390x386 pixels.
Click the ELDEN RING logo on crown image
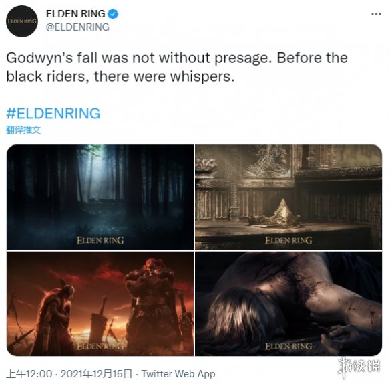(x=288, y=240)
